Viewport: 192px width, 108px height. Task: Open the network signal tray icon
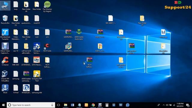coord(174,105)
